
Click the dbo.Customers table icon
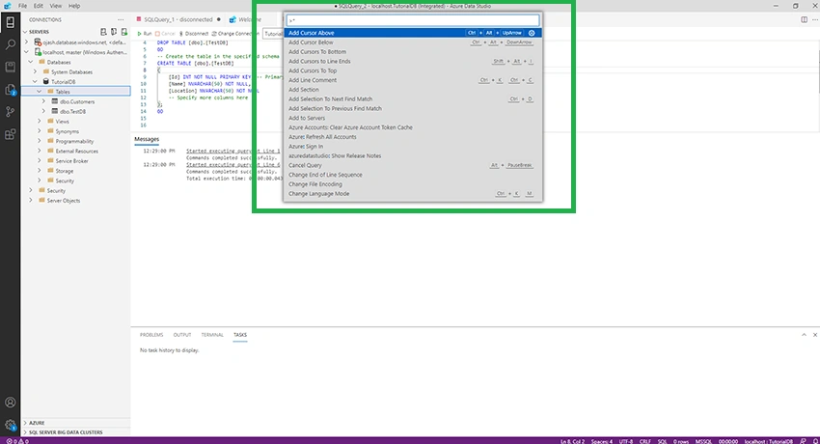(x=54, y=101)
